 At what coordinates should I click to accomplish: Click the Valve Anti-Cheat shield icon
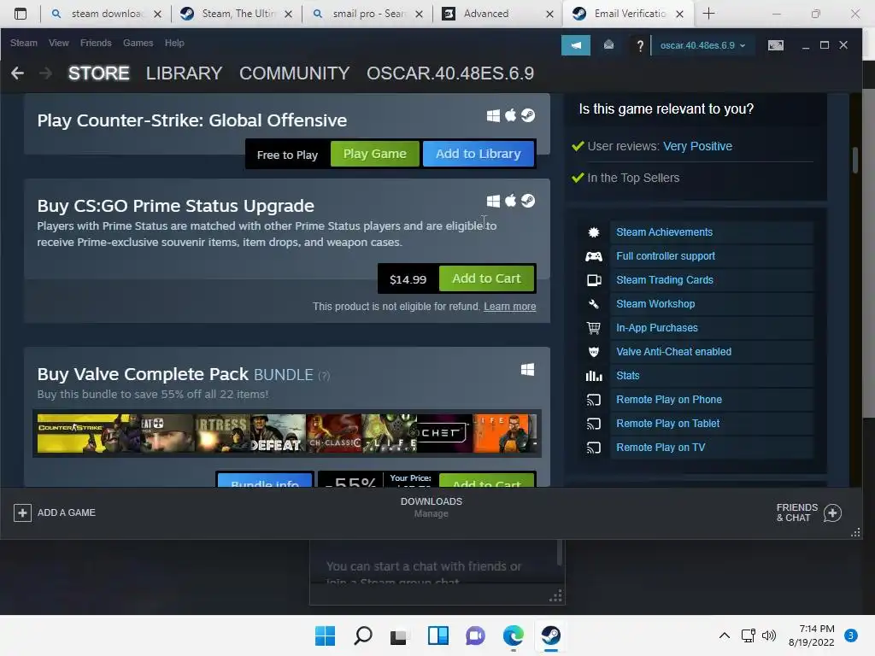point(594,352)
